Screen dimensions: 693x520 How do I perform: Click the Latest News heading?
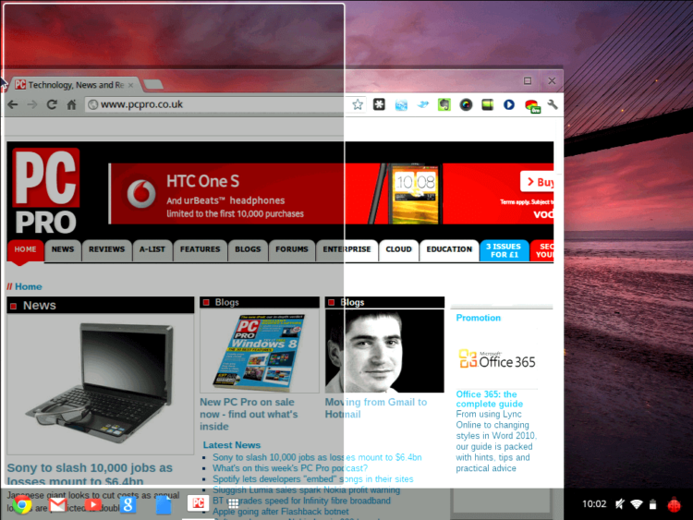pos(232,445)
